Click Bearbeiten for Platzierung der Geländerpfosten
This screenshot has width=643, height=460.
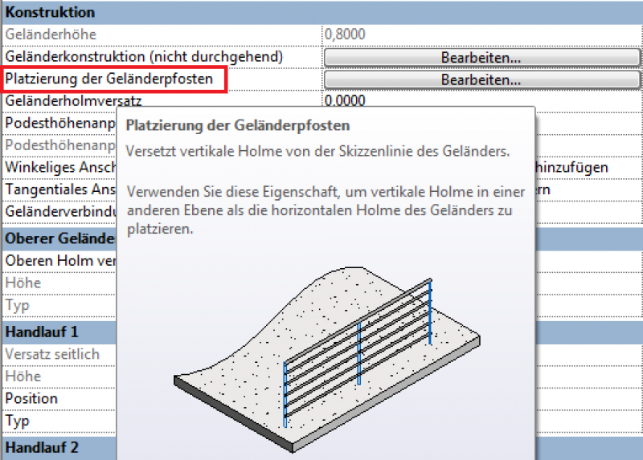(481, 79)
